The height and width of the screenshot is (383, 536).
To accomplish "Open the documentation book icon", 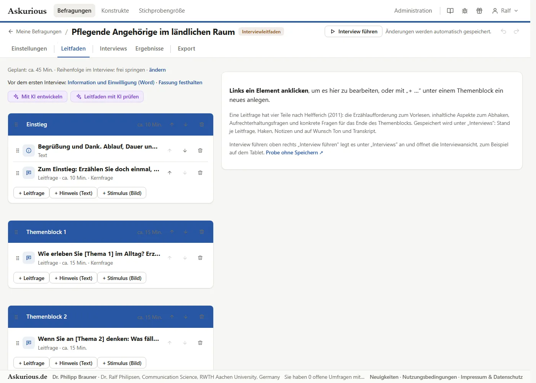I will (x=450, y=11).
